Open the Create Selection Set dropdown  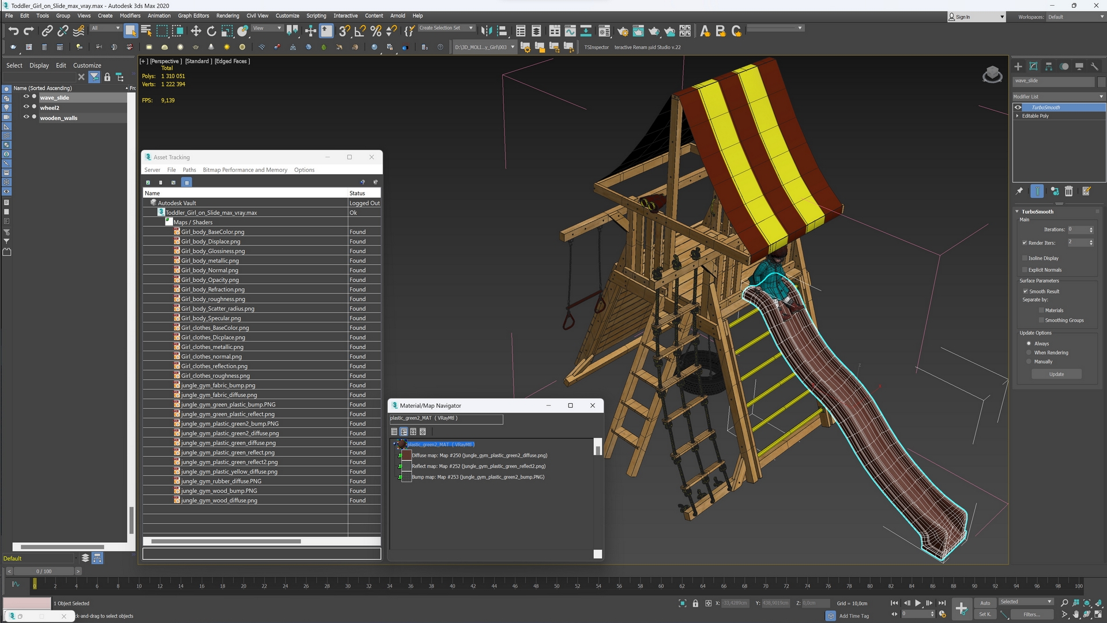pyautogui.click(x=446, y=28)
